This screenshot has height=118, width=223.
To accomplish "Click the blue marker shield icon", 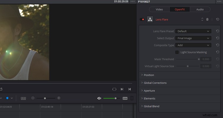I will tap(7, 98).
